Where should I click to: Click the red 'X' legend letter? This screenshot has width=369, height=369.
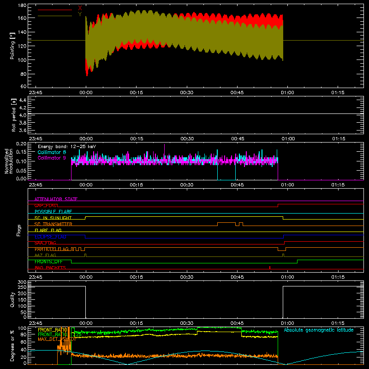pos(80,8)
